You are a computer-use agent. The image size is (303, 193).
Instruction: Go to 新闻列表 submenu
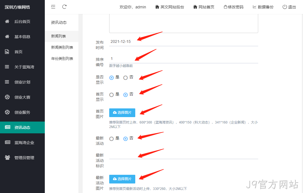[x=62, y=36]
